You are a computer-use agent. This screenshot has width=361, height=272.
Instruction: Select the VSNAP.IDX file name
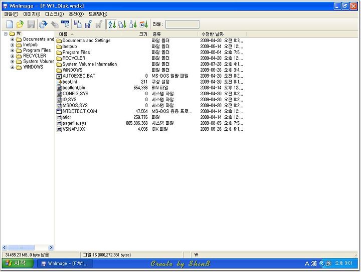(74, 129)
